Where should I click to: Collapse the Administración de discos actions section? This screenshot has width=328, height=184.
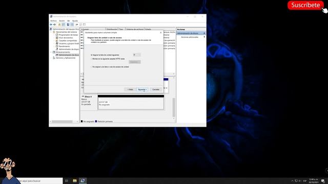204,33
